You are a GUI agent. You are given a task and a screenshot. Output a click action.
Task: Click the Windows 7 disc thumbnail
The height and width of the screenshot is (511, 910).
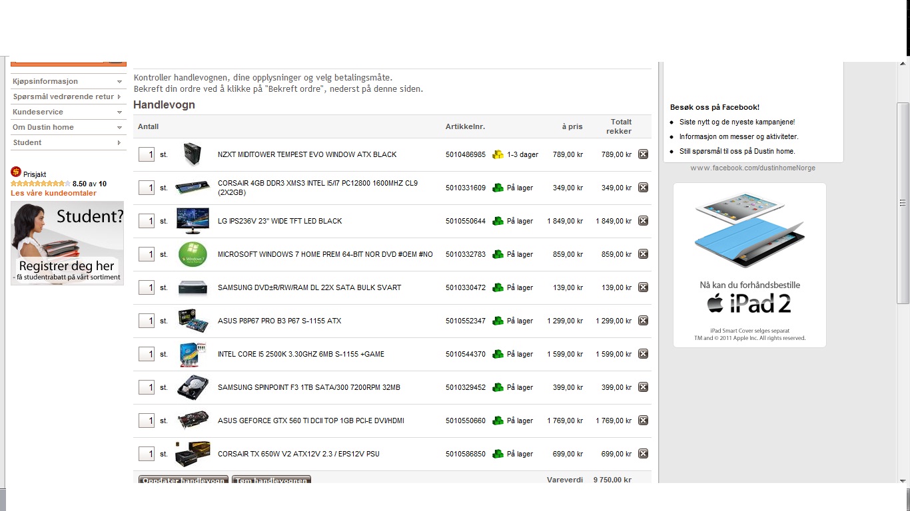193,254
